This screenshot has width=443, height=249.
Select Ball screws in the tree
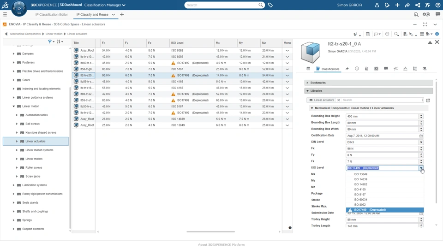(32, 124)
